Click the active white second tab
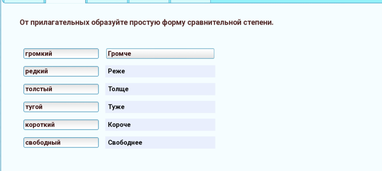Viewport: 382px width, 171px height. pyautogui.click(x=65, y=1)
